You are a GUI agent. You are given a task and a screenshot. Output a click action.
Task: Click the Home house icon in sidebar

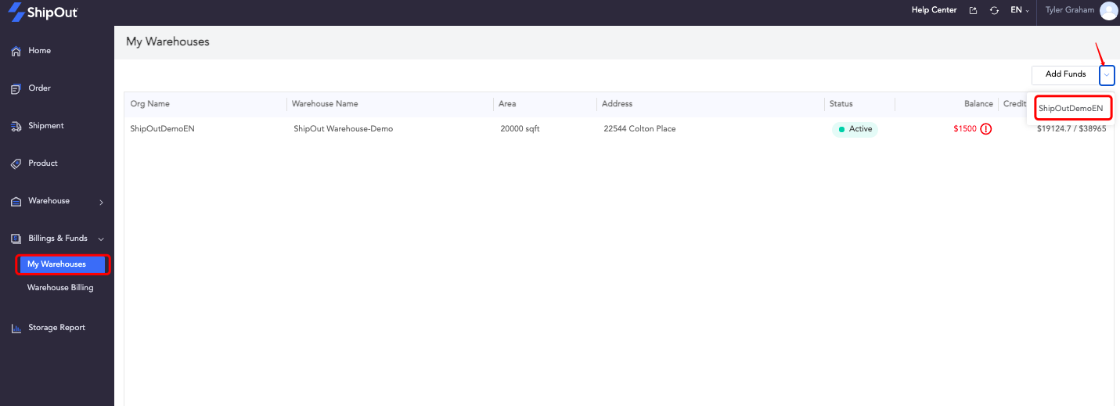tap(16, 51)
